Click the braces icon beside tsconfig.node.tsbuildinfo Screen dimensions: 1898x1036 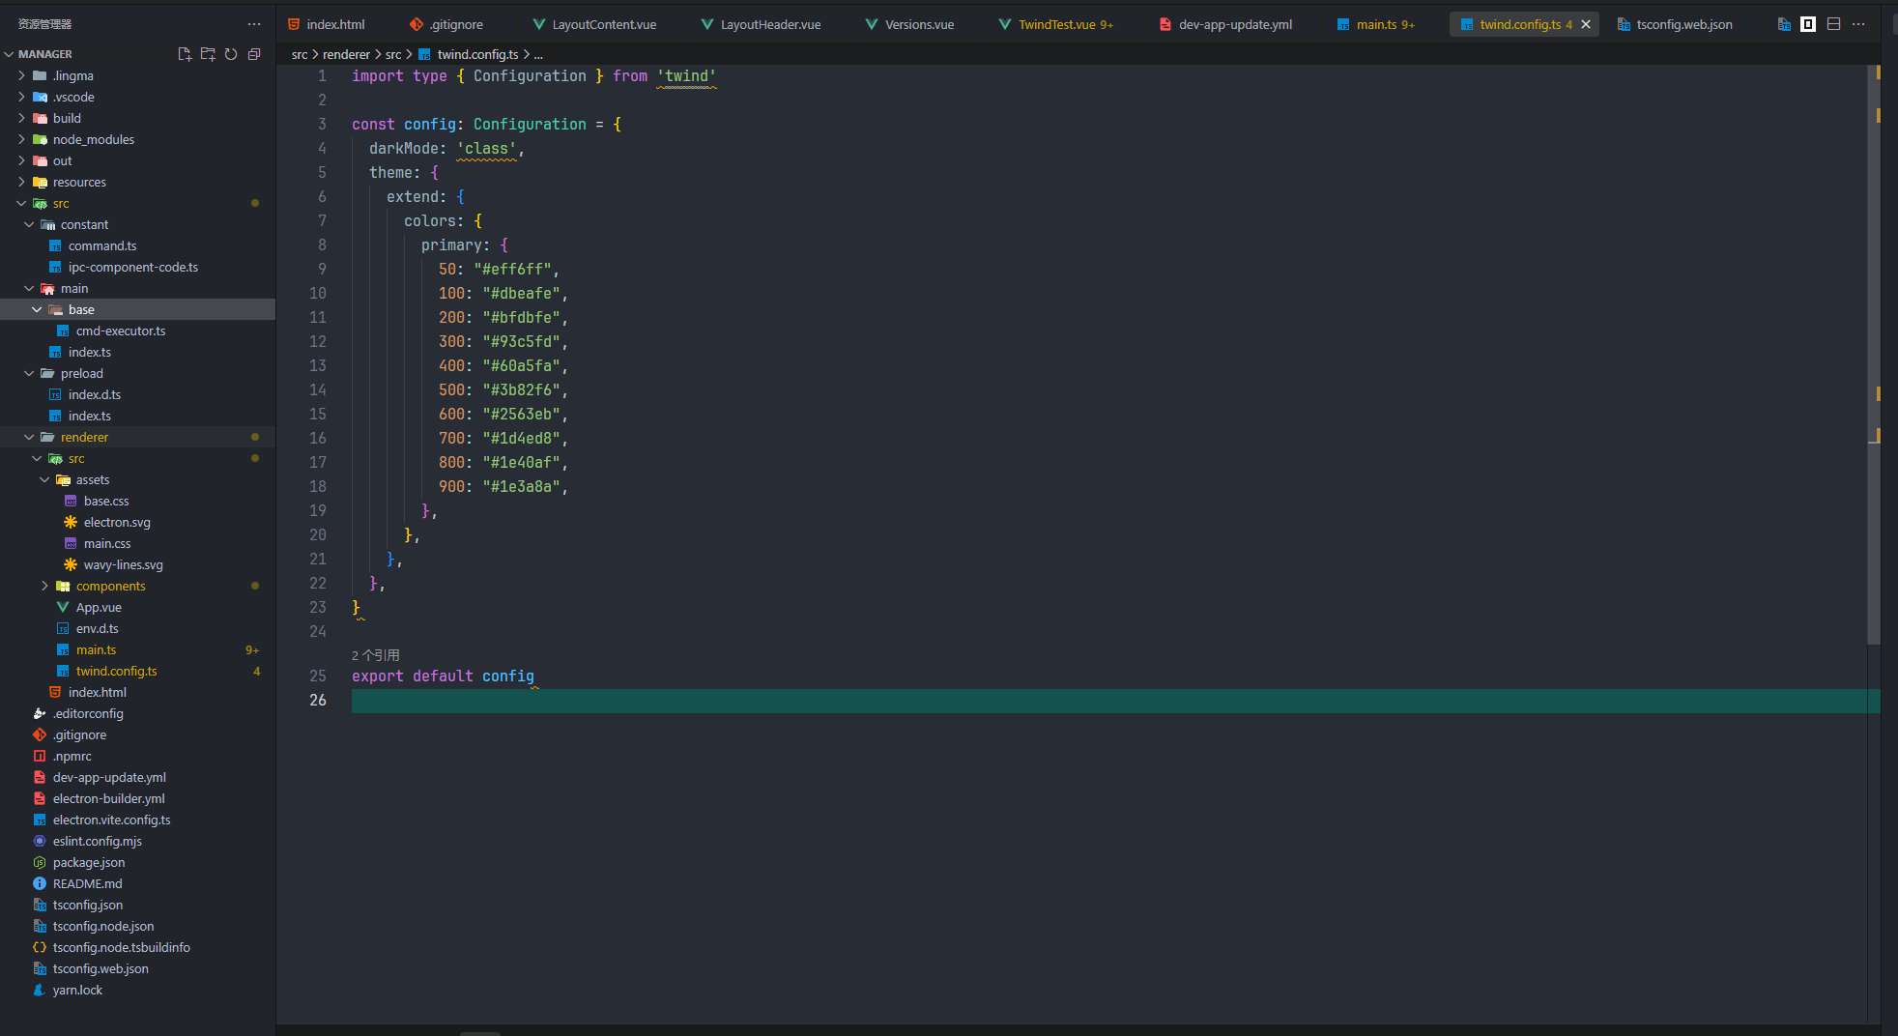40,947
